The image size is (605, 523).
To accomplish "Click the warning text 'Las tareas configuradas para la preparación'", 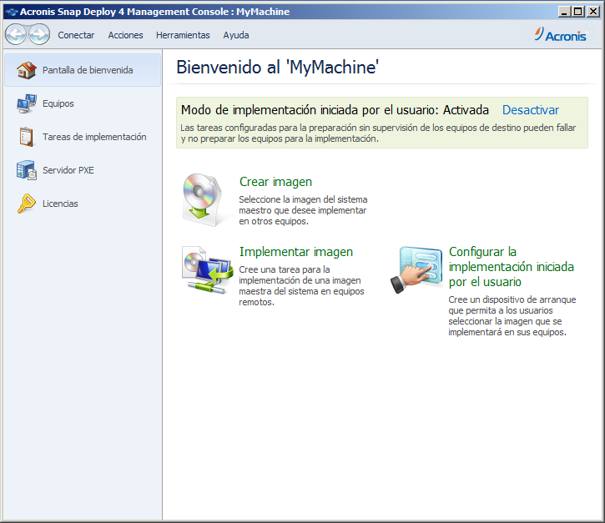I will click(x=378, y=133).
